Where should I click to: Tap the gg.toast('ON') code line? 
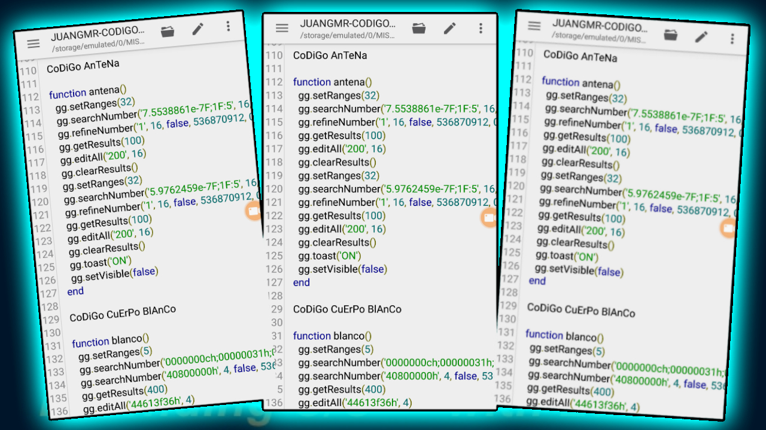tap(327, 256)
